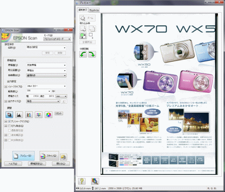Click the EPSON Scan title bar icon
The width and height of the screenshot is (225, 192).
coord(3,30)
